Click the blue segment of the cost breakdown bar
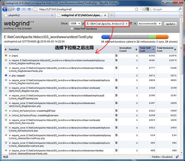Viewport: 185px width, 161px height. [105, 37]
